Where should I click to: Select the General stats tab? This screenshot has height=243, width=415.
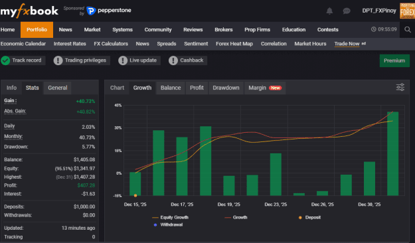pos(57,88)
